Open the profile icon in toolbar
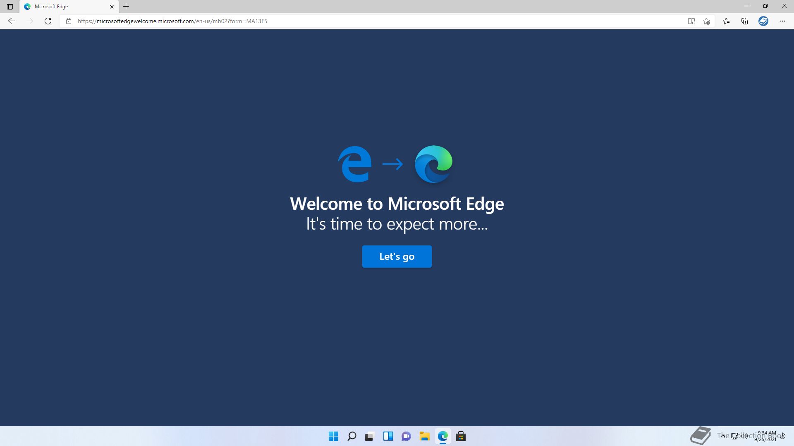The height and width of the screenshot is (446, 794). (x=763, y=21)
